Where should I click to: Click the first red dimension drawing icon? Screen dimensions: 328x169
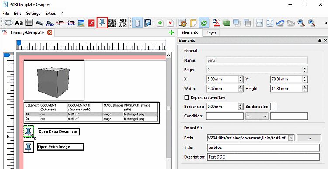click(x=60, y=23)
